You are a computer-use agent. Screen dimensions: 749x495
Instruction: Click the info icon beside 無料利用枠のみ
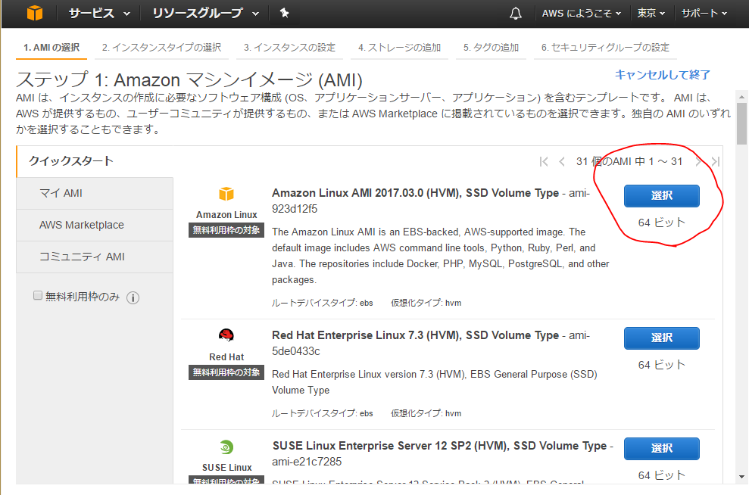(x=133, y=298)
